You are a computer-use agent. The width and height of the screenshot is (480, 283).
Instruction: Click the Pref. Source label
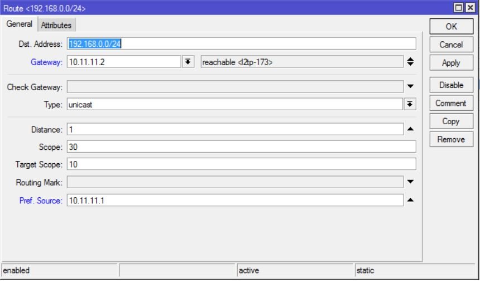coord(41,201)
